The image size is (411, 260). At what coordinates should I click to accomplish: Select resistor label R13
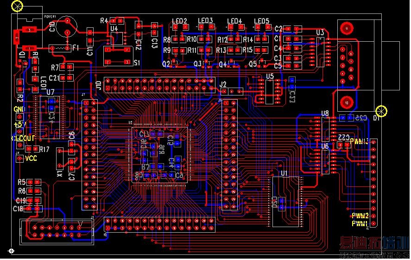coord(221,50)
